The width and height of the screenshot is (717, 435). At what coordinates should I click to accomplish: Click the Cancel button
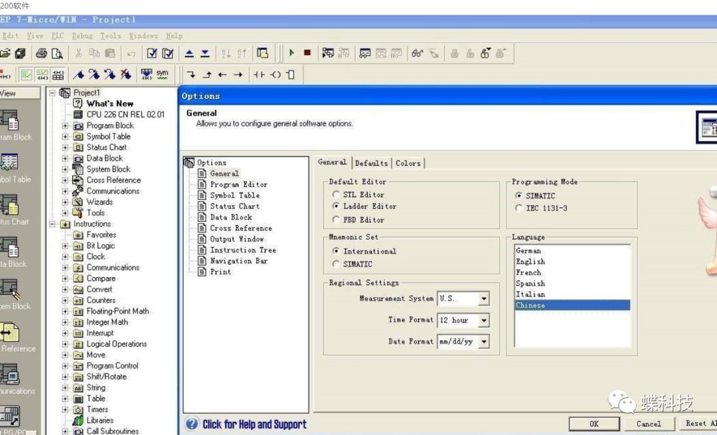649,424
